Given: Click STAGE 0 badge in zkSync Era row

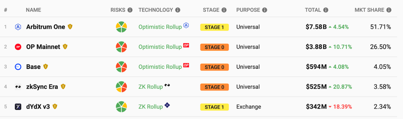Looking at the screenshot, I should pyautogui.click(x=214, y=87).
